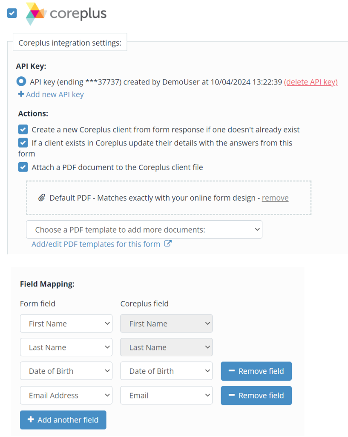Image resolution: width=348 pixels, height=437 pixels.
Task: Open the Email Coreplus field dropdown
Action: 166,395
